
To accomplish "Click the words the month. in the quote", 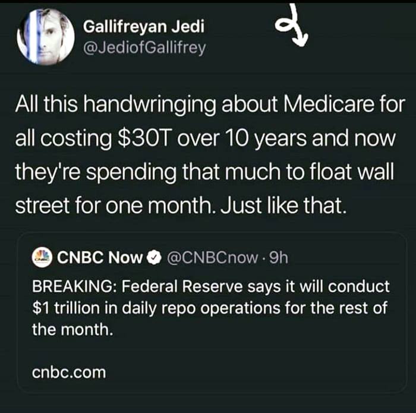I will (73, 329).
